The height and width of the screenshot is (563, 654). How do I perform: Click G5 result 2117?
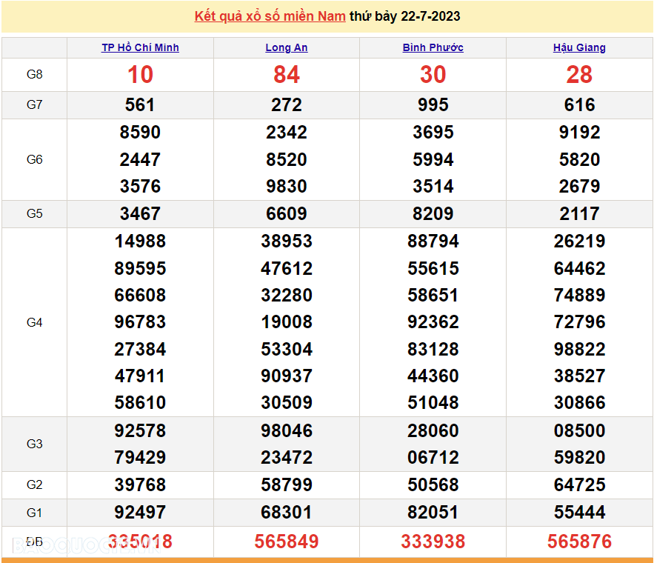pos(579,213)
